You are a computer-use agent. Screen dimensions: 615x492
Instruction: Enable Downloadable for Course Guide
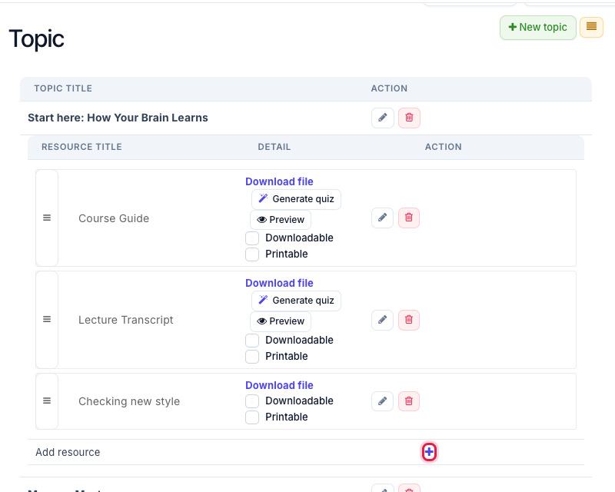click(252, 238)
